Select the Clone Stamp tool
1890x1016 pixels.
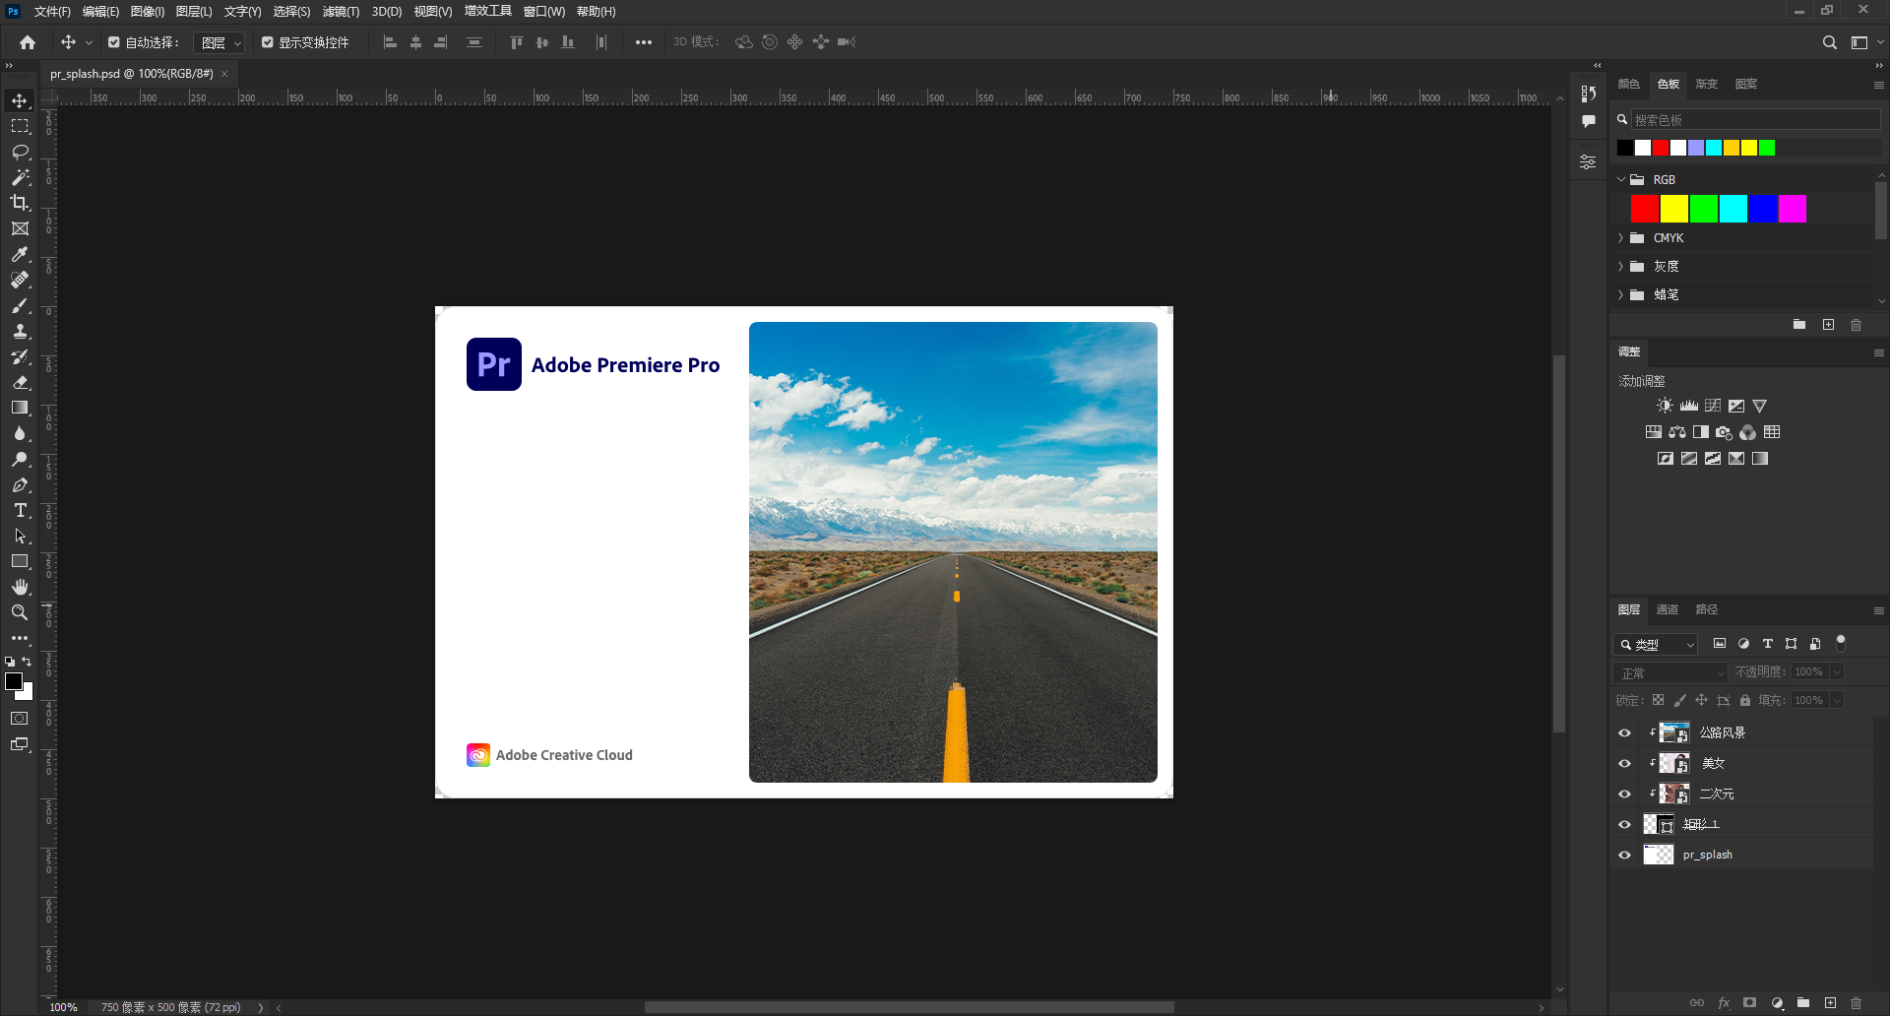(20, 331)
